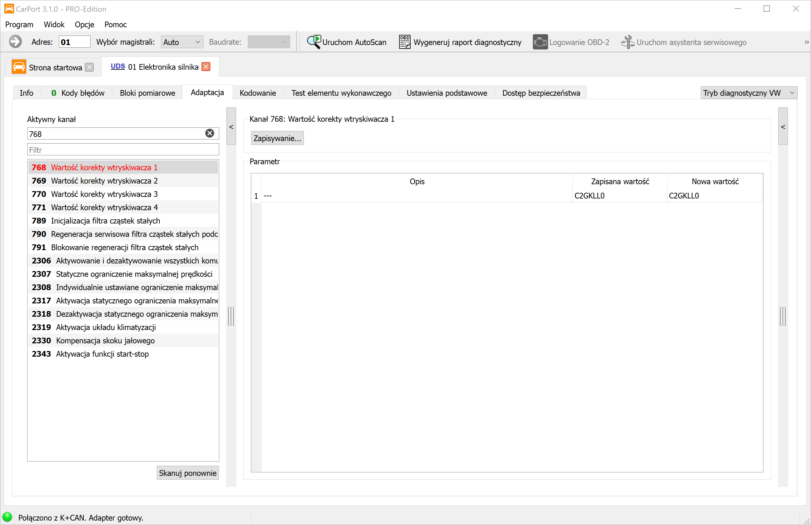
Task: Click the diagnostic report document icon
Action: (405, 42)
